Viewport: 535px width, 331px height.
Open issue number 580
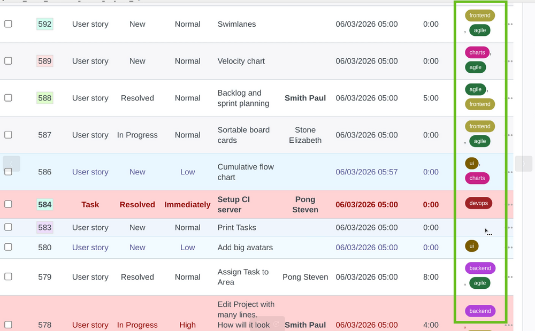click(x=45, y=248)
